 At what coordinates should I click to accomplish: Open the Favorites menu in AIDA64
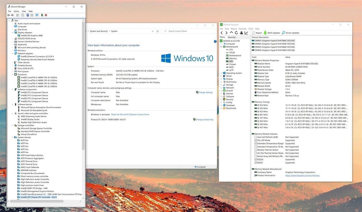(x=242, y=29)
